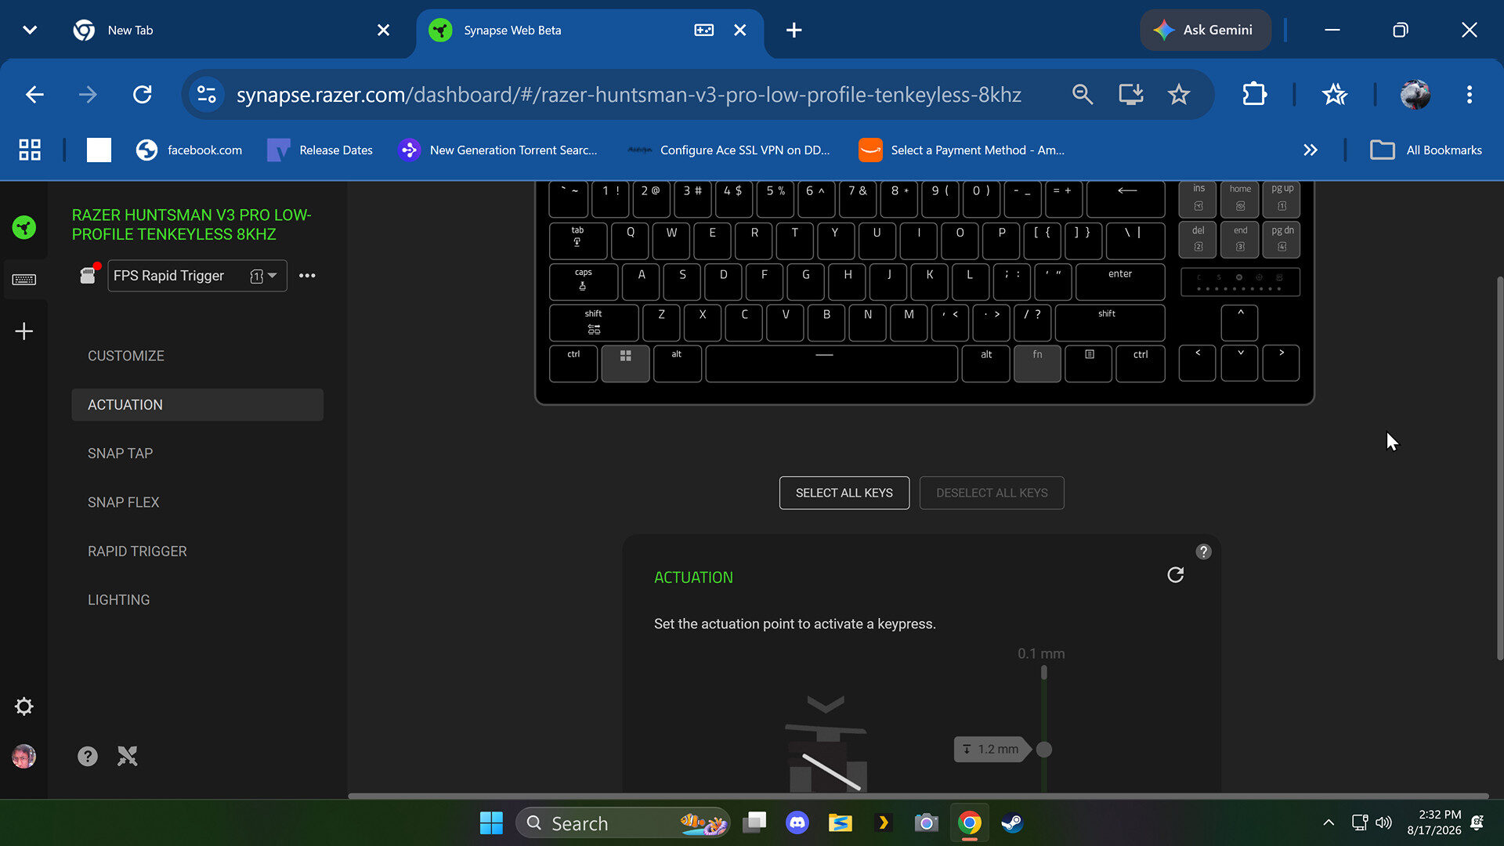Show more bookmarks with the double chevron
Image resolution: width=1504 pixels, height=846 pixels.
click(x=1311, y=150)
